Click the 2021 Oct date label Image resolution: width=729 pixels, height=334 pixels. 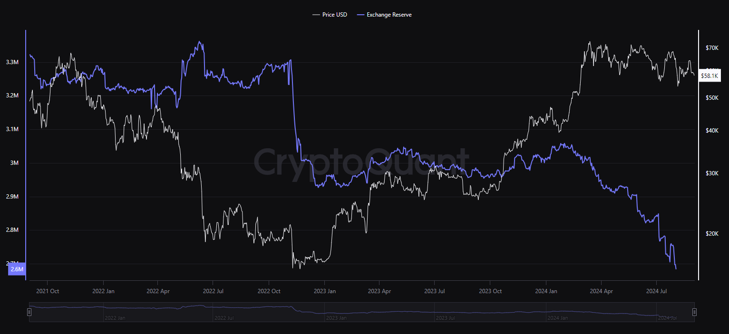click(48, 291)
